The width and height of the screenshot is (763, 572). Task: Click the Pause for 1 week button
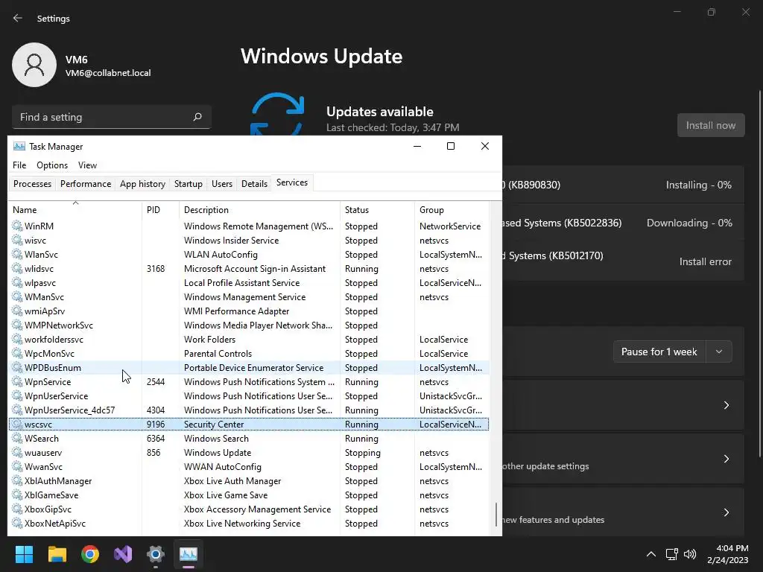coord(659,352)
